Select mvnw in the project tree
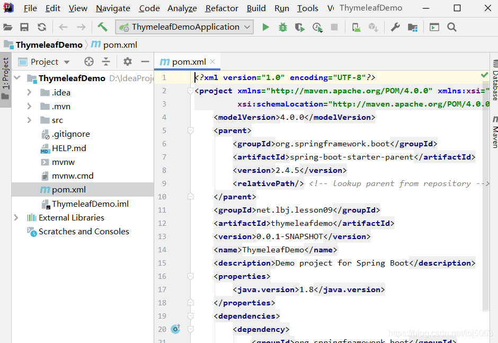Image resolution: width=498 pixels, height=343 pixels. pyautogui.click(x=63, y=162)
